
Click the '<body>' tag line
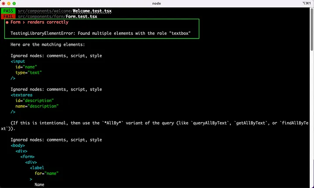[x=18, y=145]
